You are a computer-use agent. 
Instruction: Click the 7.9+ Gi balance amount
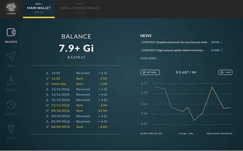(x=76, y=48)
